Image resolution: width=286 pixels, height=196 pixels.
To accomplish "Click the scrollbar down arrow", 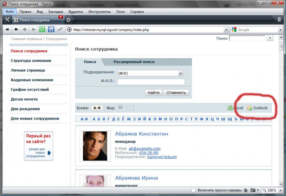I will coord(281,184).
